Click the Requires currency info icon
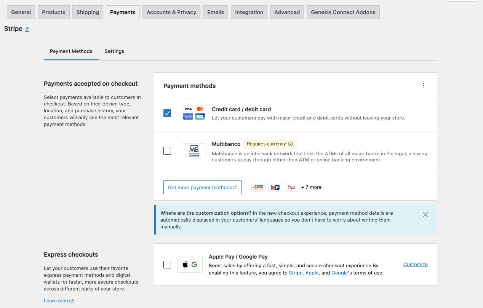483x308 pixels. [291, 144]
